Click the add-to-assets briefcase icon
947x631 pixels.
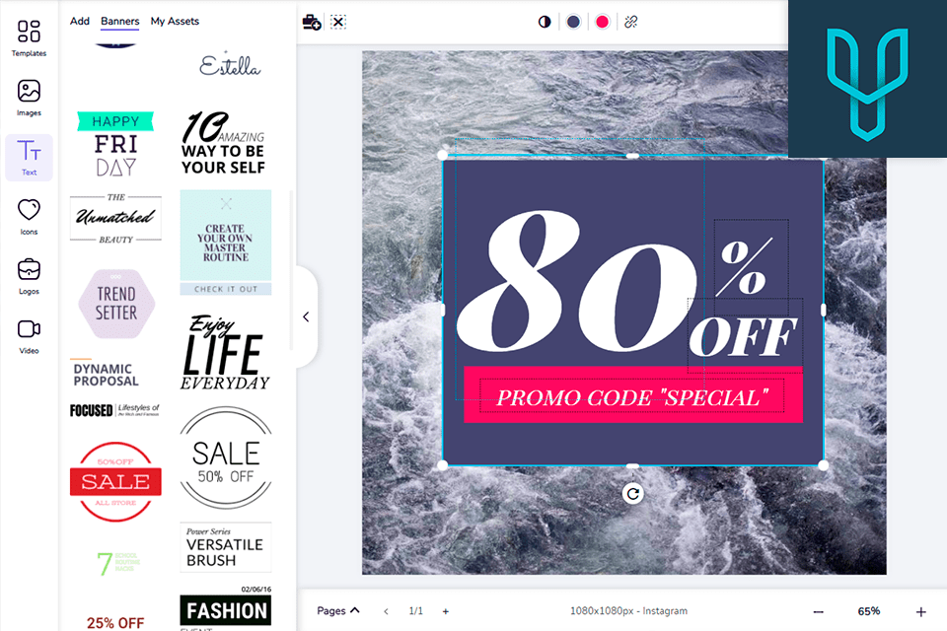coord(312,23)
